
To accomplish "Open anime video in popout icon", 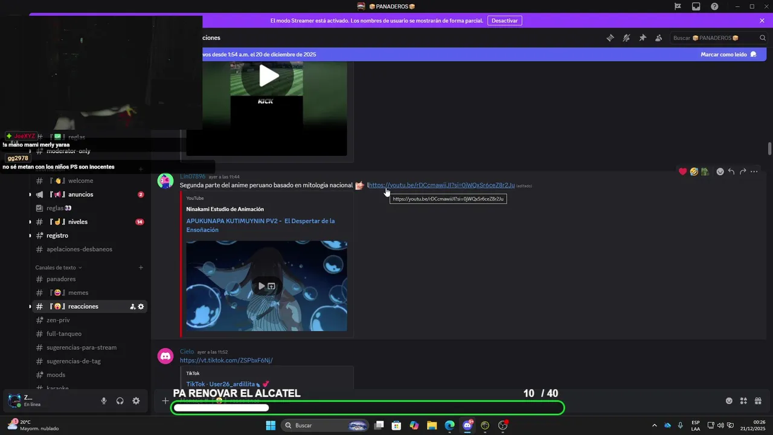I will [x=271, y=286].
